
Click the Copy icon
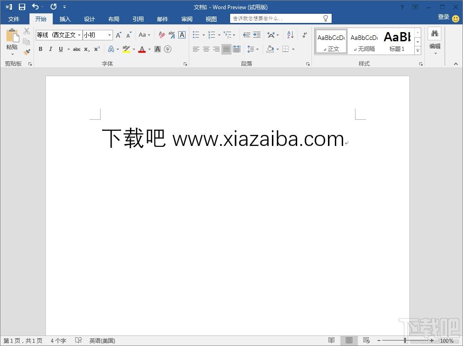pos(27,42)
